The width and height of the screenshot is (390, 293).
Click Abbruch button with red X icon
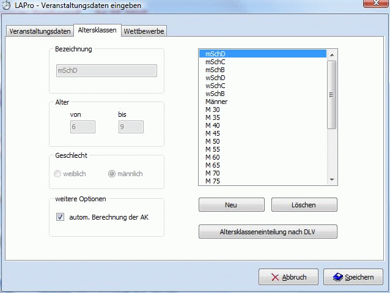coord(287,277)
